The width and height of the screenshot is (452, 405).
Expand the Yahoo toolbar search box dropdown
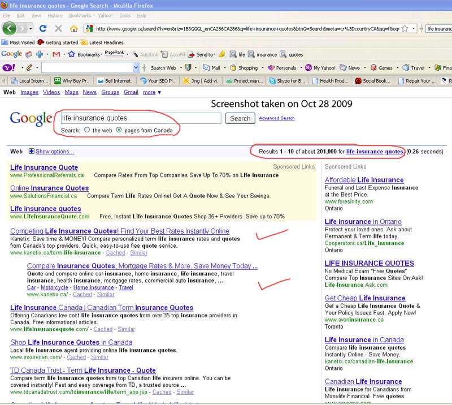[x=136, y=68]
